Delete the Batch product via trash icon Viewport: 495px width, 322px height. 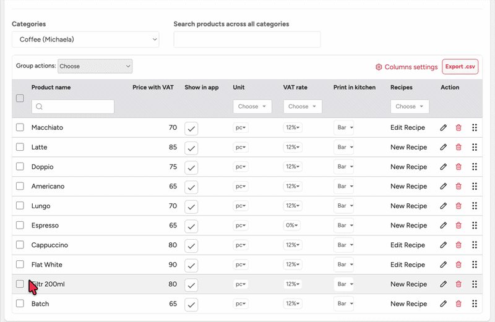point(458,304)
